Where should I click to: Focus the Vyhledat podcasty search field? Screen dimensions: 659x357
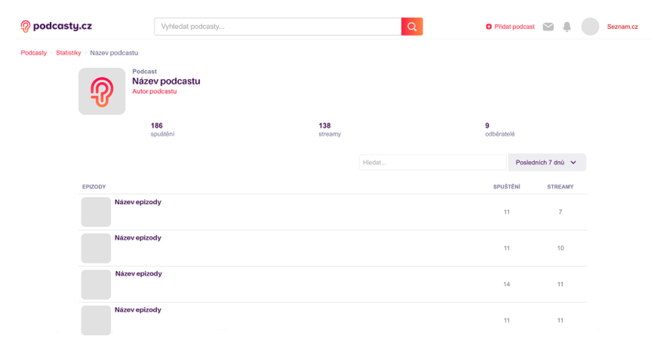[277, 27]
